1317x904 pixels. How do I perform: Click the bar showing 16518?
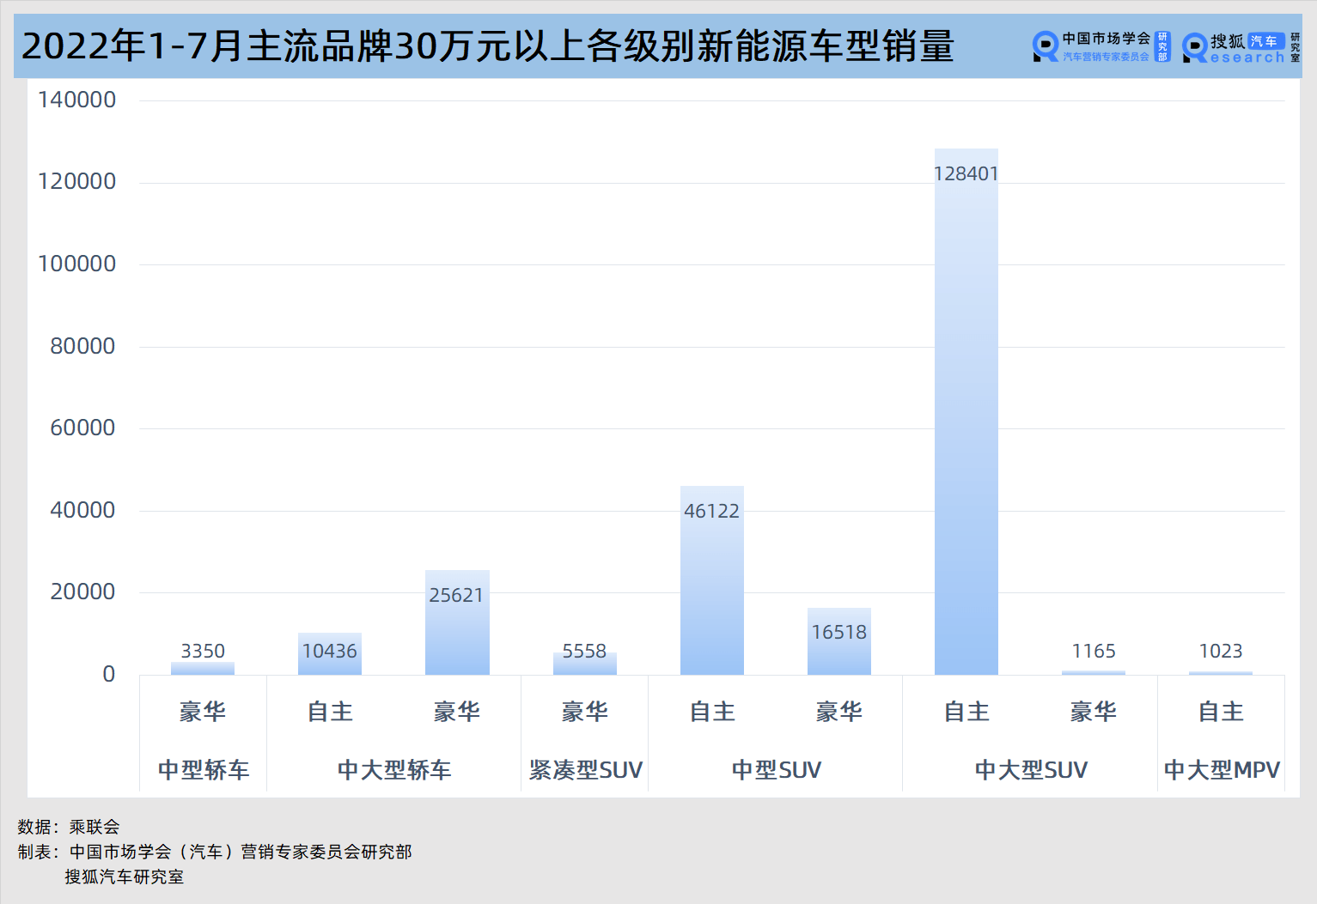838,644
